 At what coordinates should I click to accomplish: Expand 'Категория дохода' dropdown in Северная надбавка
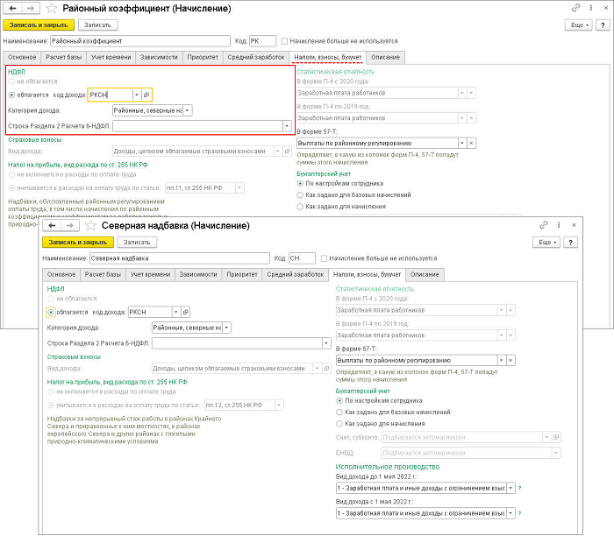(x=226, y=328)
